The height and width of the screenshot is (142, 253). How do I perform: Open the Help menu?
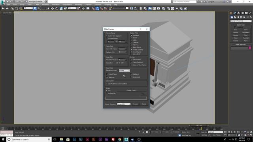point(115,5)
